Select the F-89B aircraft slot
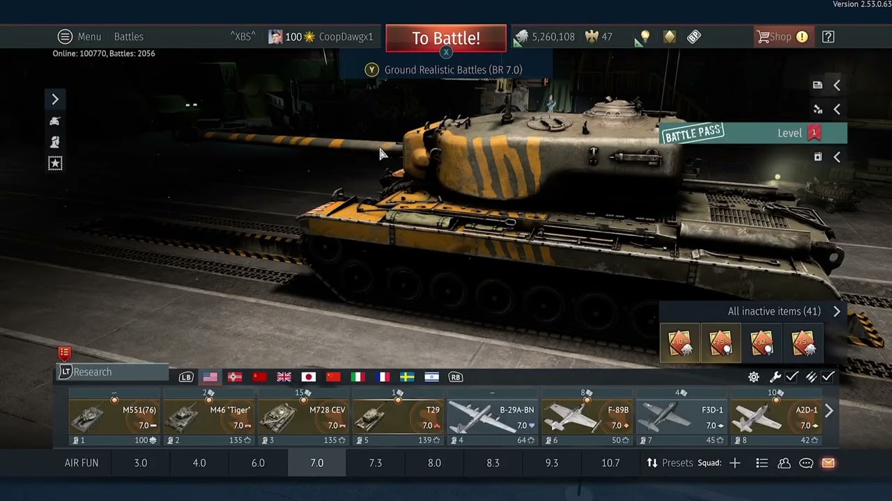Image resolution: width=892 pixels, height=501 pixels. pyautogui.click(x=587, y=419)
